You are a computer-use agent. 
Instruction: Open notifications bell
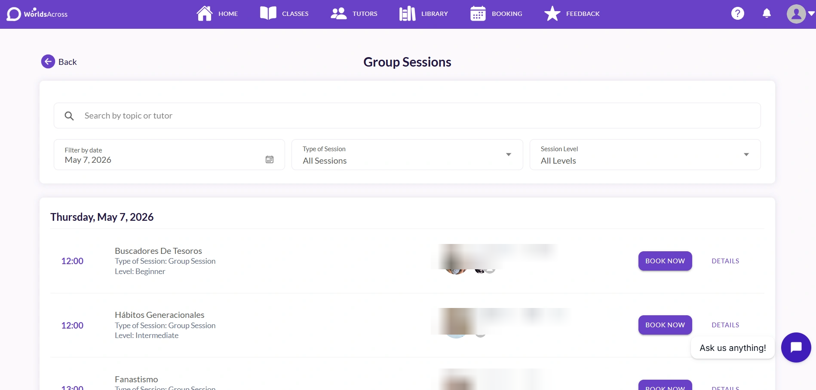767,13
